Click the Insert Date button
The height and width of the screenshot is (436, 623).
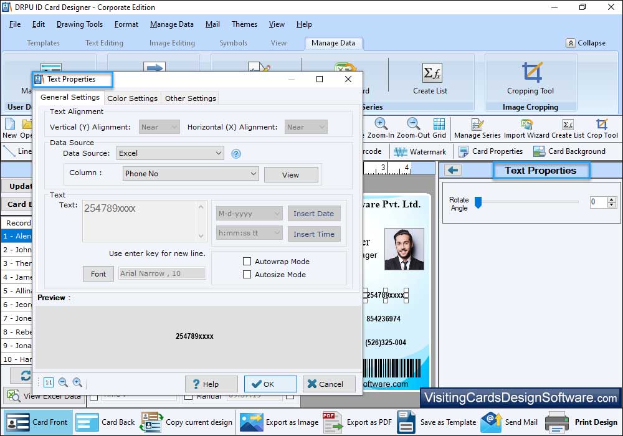pos(314,214)
